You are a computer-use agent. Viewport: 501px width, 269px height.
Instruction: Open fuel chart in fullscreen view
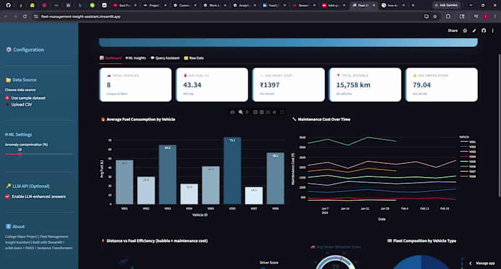pyautogui.click(x=282, y=113)
